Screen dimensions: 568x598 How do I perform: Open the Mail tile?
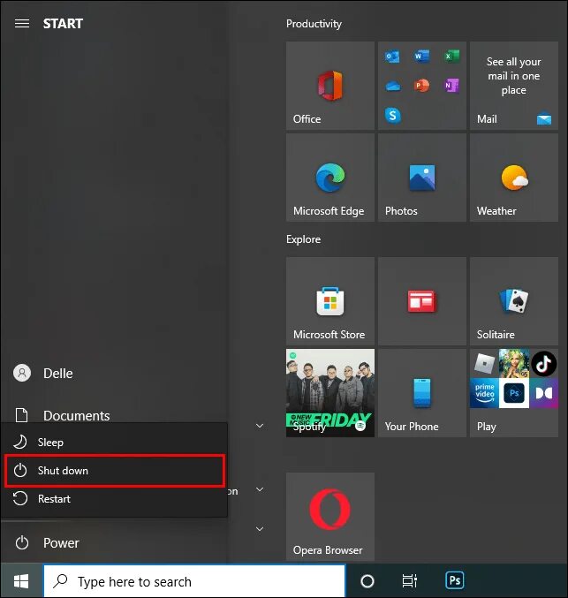tap(514, 86)
